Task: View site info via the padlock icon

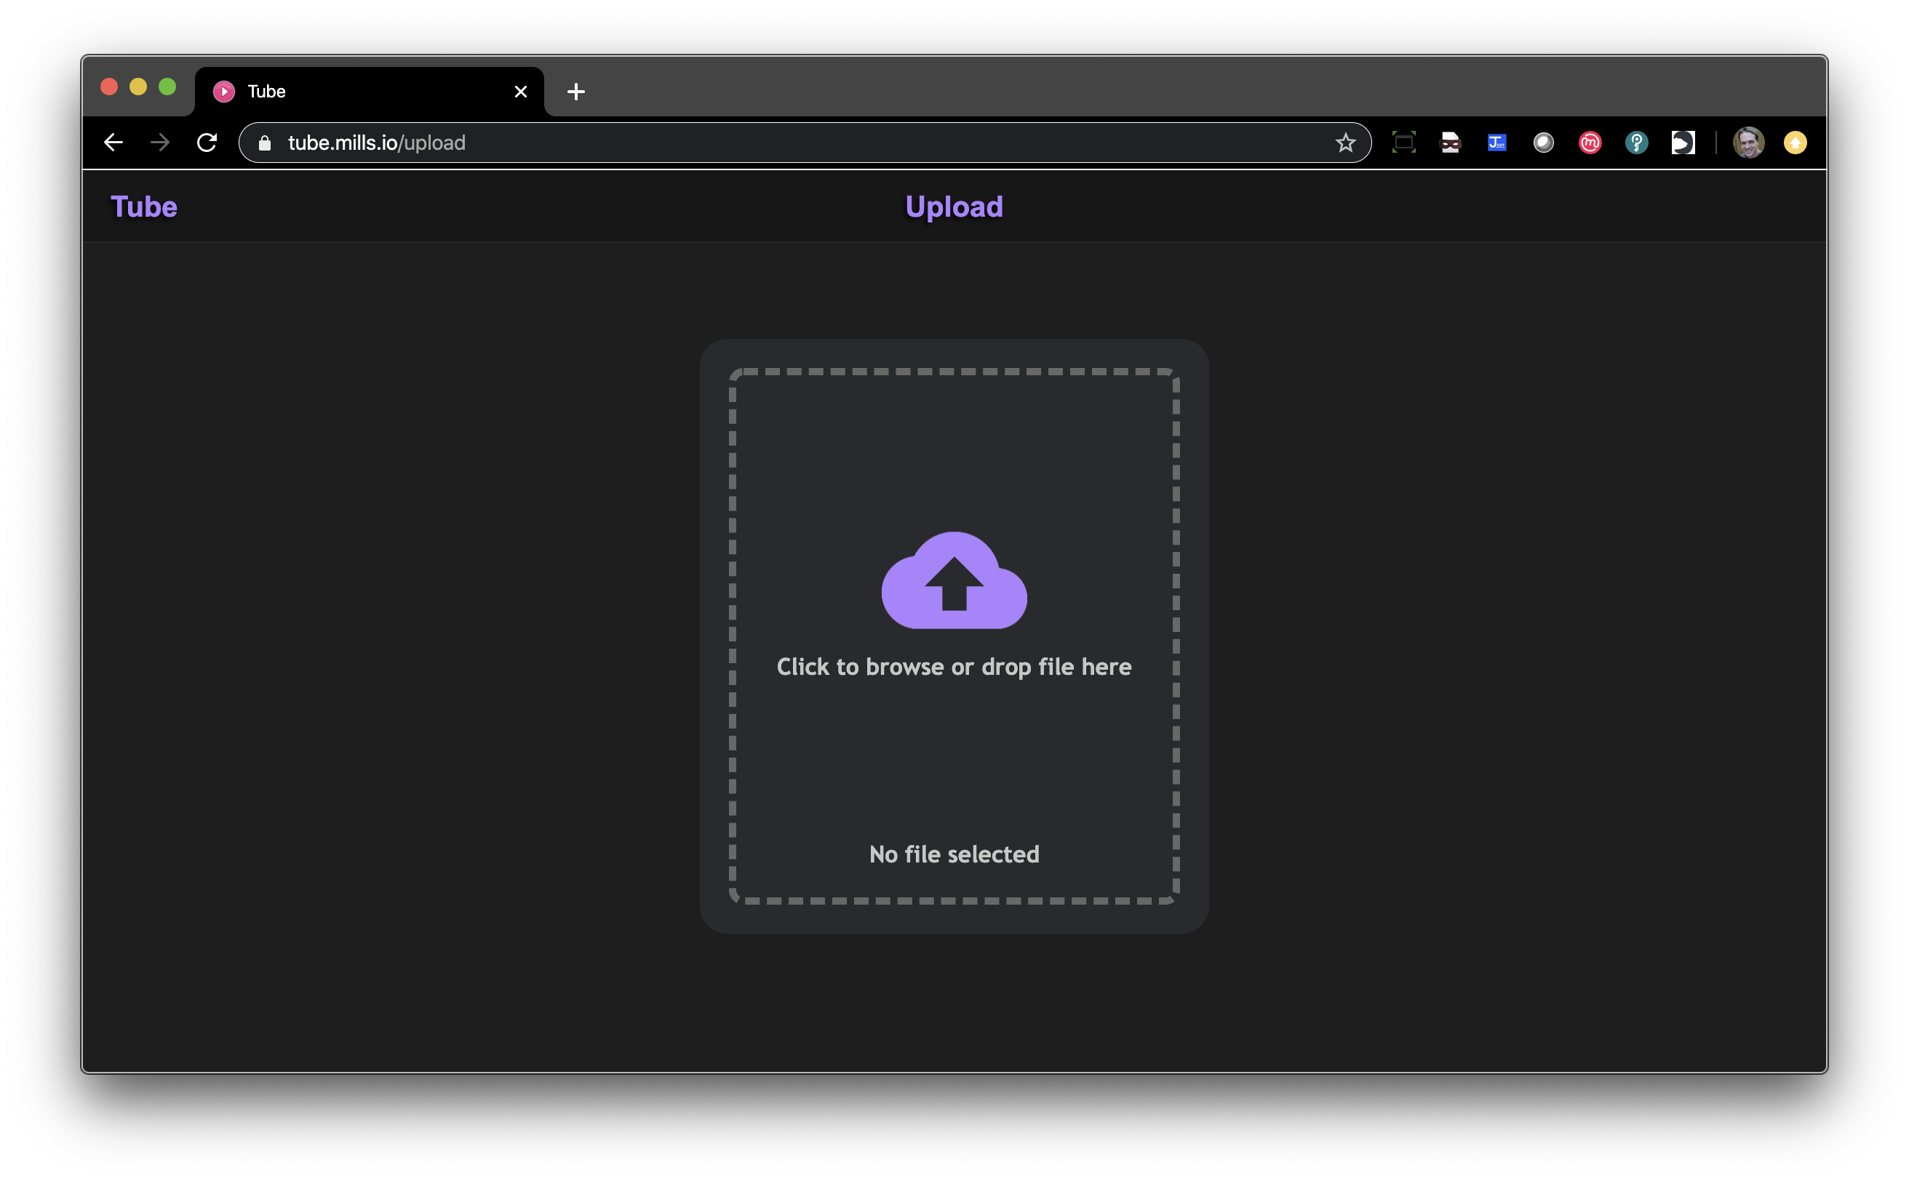Action: pos(265,143)
